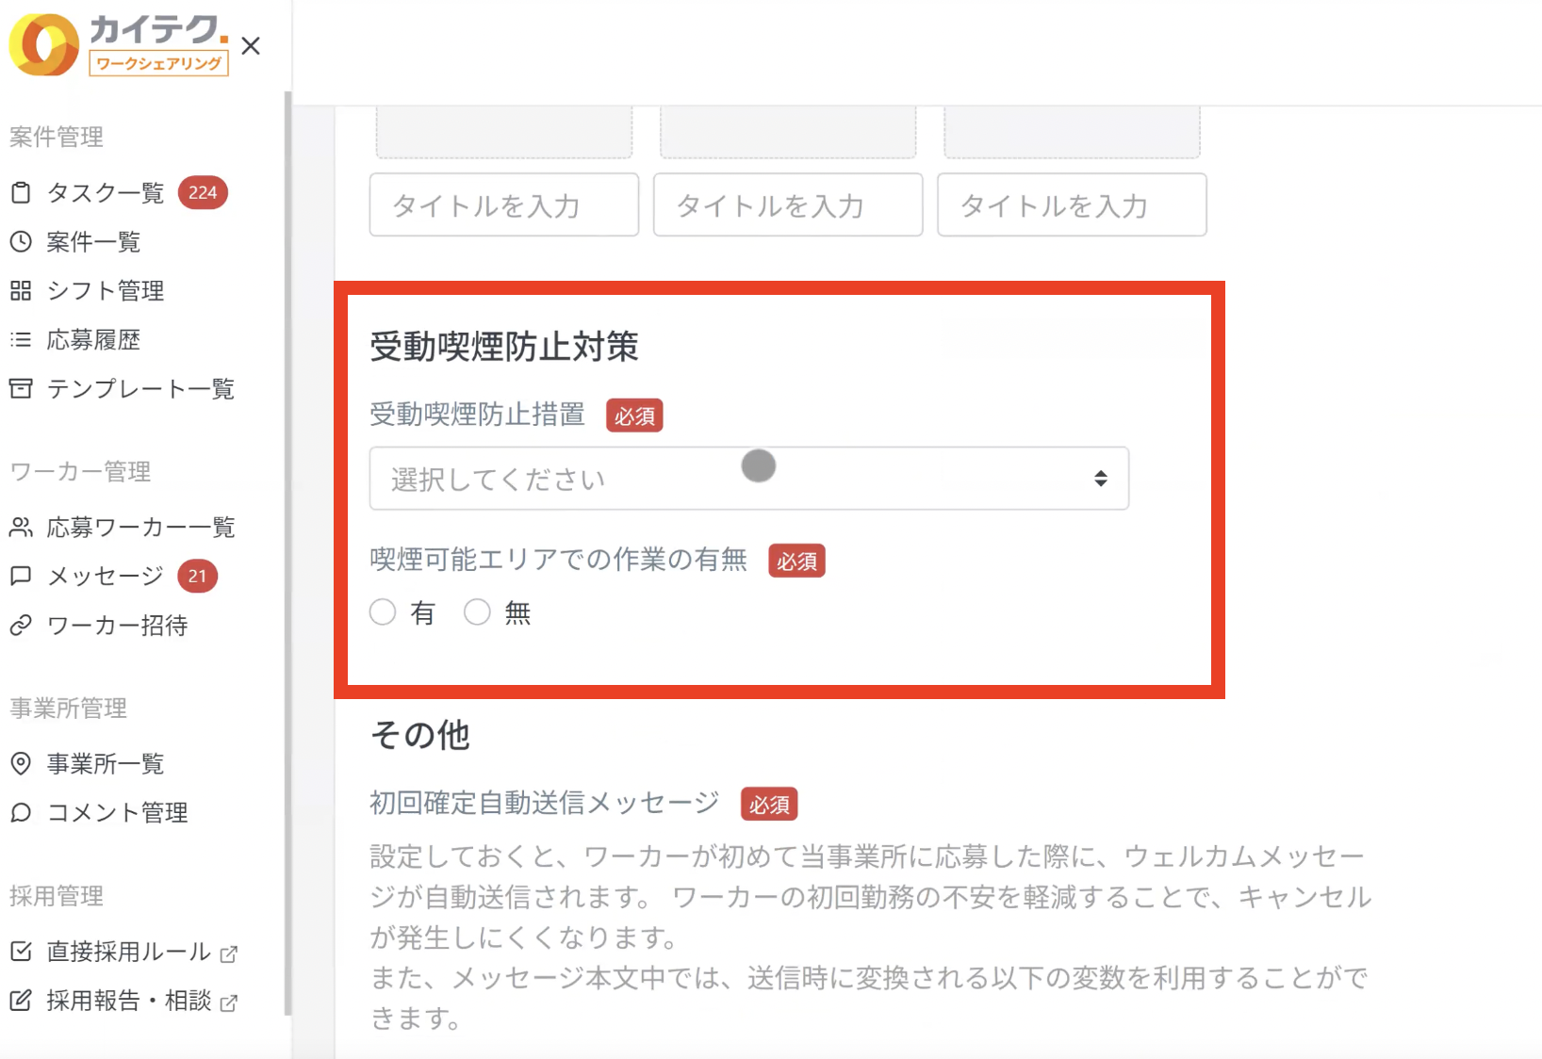Click 必須 badge next to 喫煙可能エリアでの作業の有無
This screenshot has width=1542, height=1059.
[x=796, y=561]
